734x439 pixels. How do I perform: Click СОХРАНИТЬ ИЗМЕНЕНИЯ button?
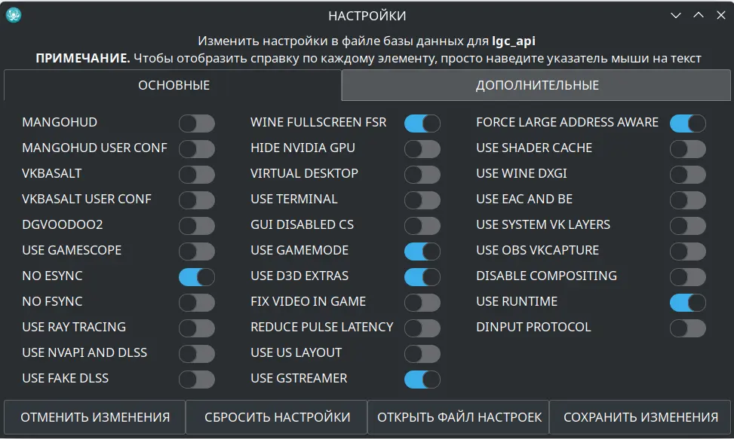tap(640, 417)
